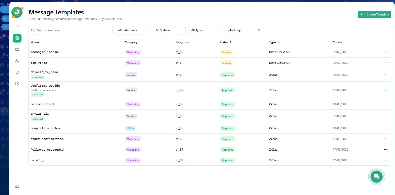
Task: Click the Comercial tag under enviar_pix
Action: 38,119
